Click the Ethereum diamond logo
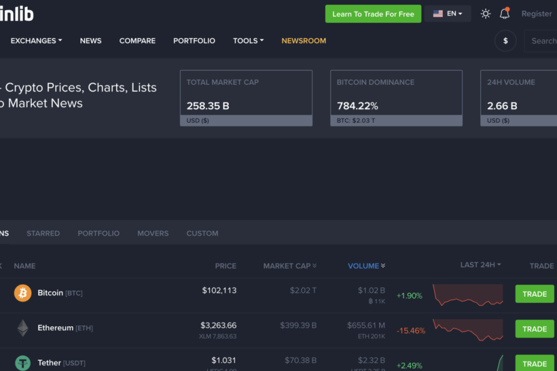Viewport: 557px width, 371px height. [23, 328]
